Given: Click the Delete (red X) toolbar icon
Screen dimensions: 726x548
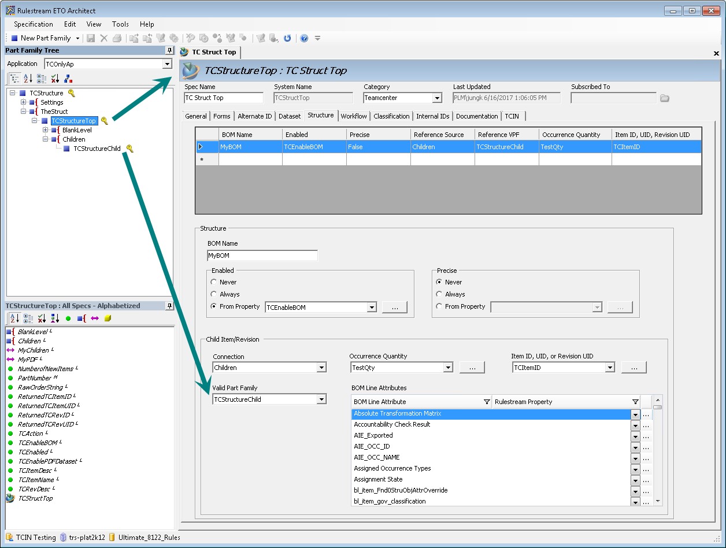Looking at the screenshot, I should [104, 38].
